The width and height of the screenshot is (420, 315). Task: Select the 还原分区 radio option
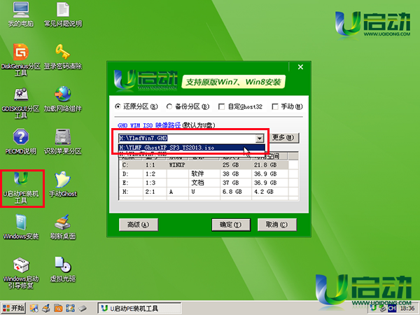118,107
